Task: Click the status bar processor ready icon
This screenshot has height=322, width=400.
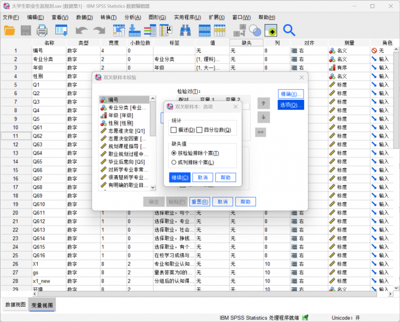Action: pos(305,317)
